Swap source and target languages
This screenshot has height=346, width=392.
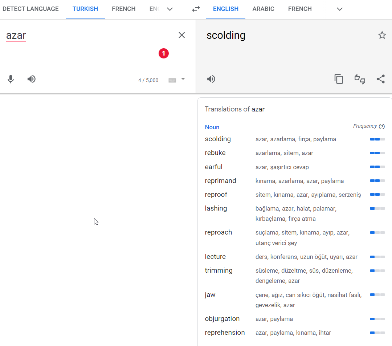(x=196, y=9)
